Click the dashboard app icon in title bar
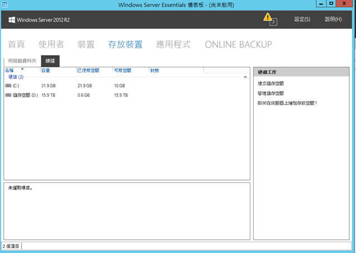The width and height of the screenshot is (356, 253). point(5,4)
